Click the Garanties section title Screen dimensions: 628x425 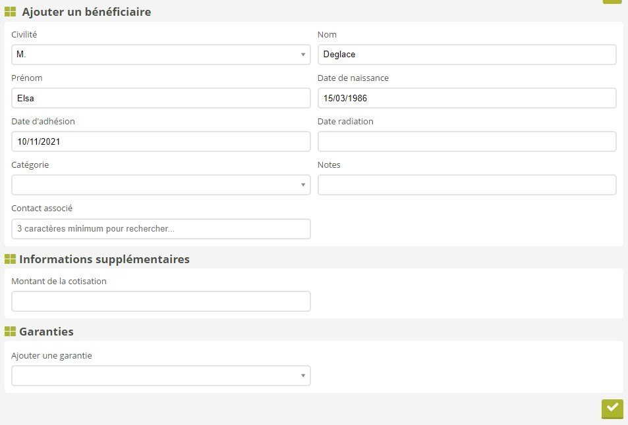point(46,332)
